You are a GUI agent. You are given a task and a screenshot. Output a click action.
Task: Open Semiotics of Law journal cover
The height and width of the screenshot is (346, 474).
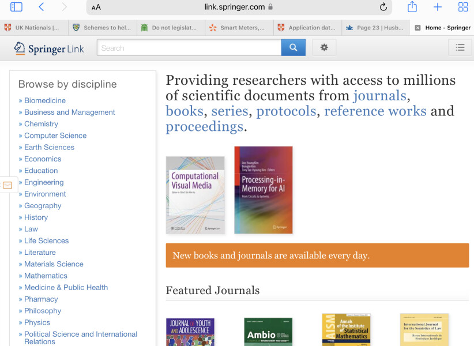click(x=424, y=330)
